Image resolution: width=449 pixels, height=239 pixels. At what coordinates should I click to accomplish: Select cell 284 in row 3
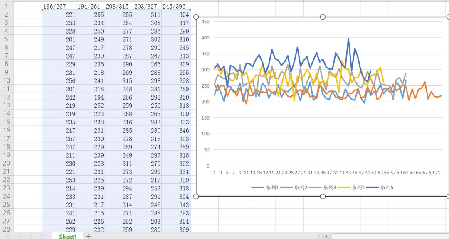pyautogui.click(x=119, y=23)
